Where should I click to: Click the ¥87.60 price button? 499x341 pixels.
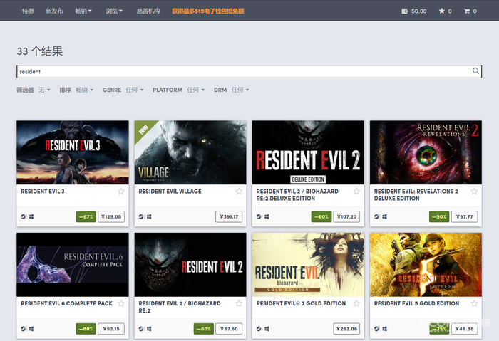click(x=229, y=329)
